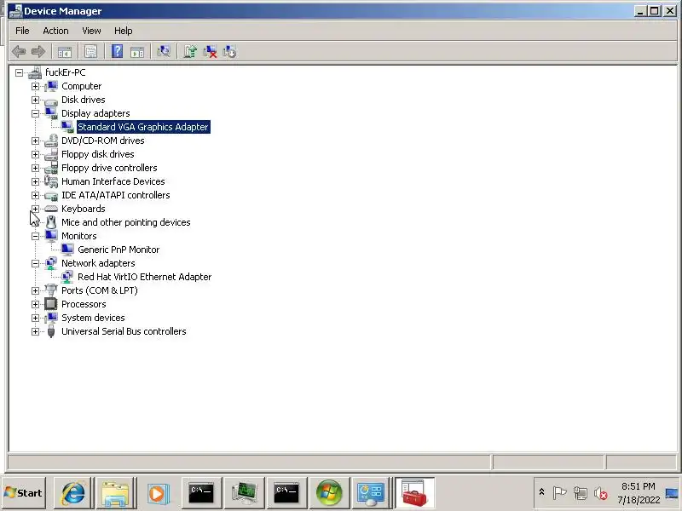682x511 pixels.
Task: Switch to the second Command Prompt window
Action: coord(286,493)
